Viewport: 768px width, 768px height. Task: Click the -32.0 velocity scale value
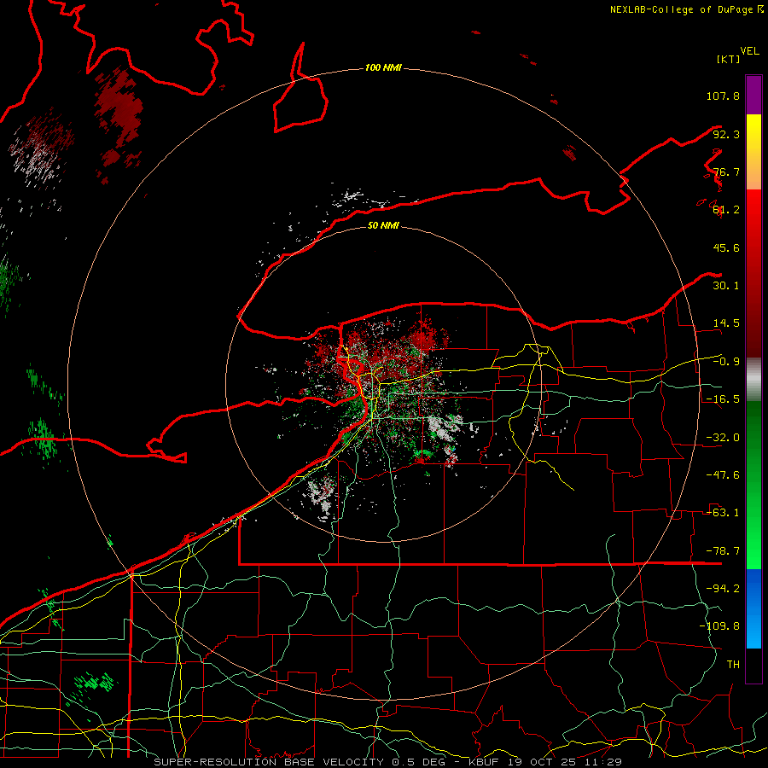(x=723, y=438)
